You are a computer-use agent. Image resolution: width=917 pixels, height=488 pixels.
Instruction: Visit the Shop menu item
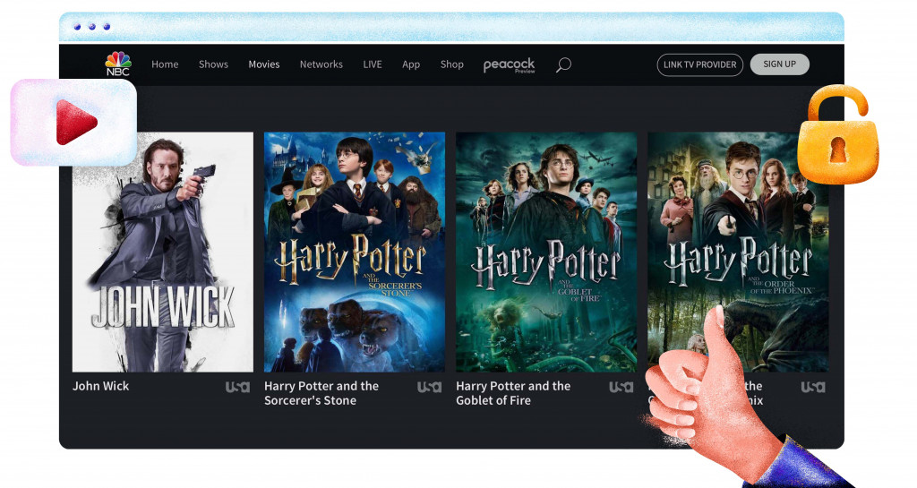(x=452, y=64)
